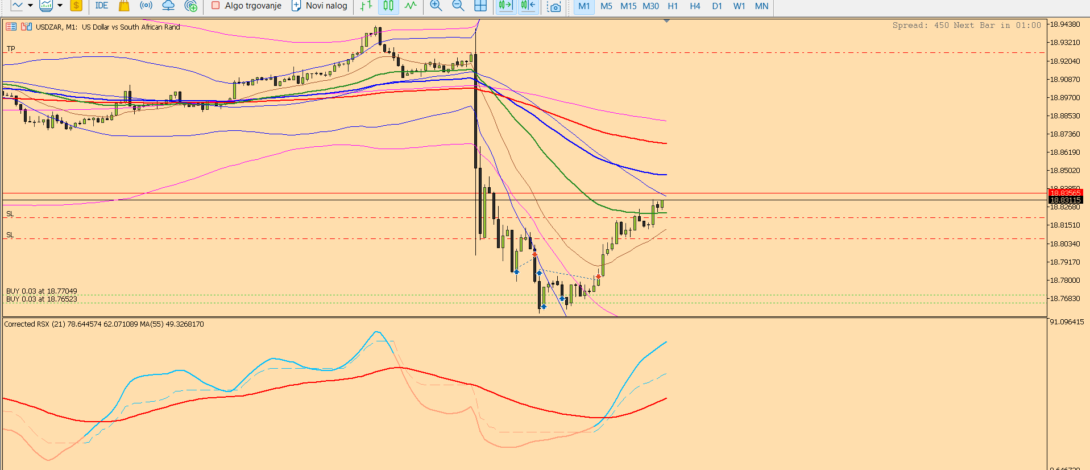Click the tile windows grid icon
Image resolution: width=1090 pixels, height=470 pixels.
[480, 6]
